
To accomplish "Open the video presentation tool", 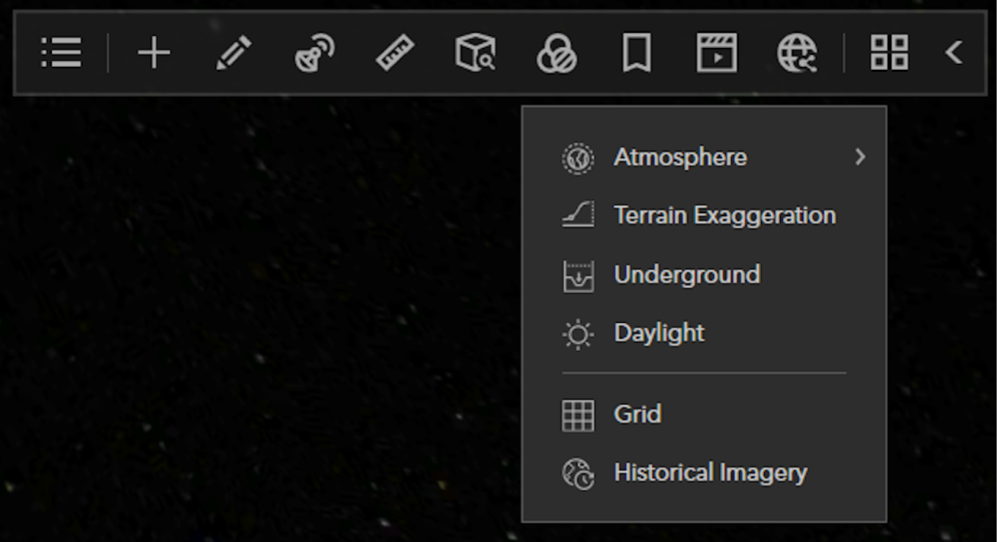I will [716, 53].
